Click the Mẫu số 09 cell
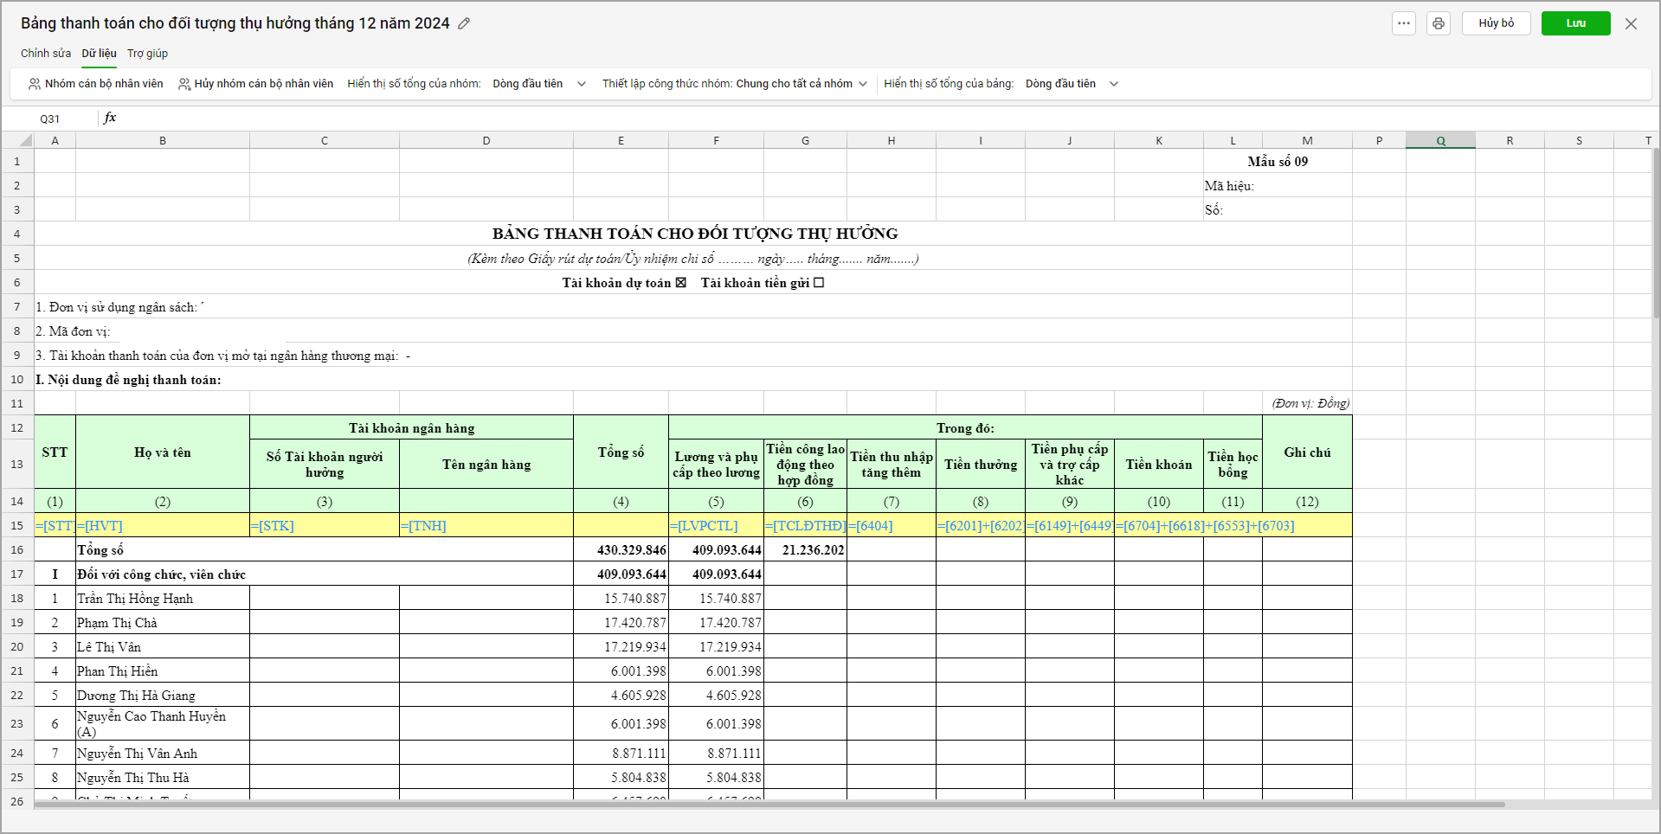The height and width of the screenshot is (834, 1661). pos(1278,162)
